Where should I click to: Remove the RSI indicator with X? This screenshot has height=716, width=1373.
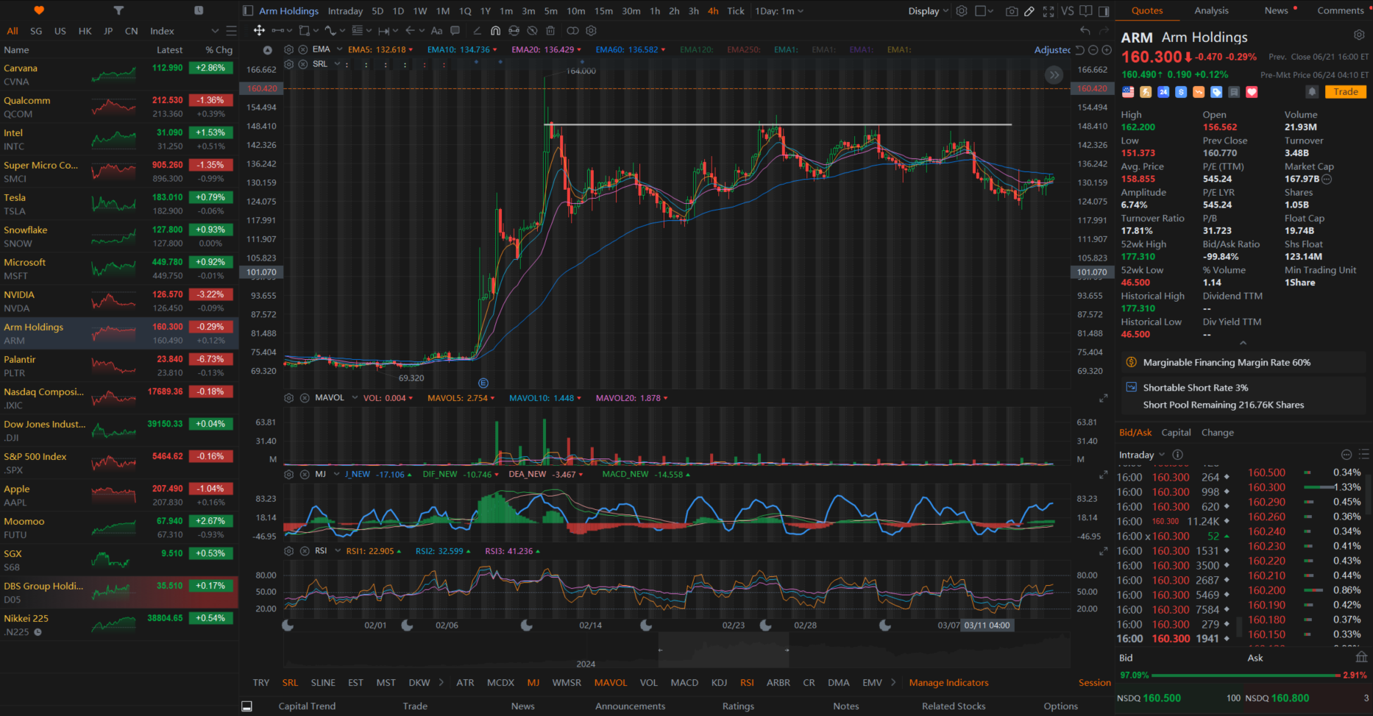pos(305,551)
